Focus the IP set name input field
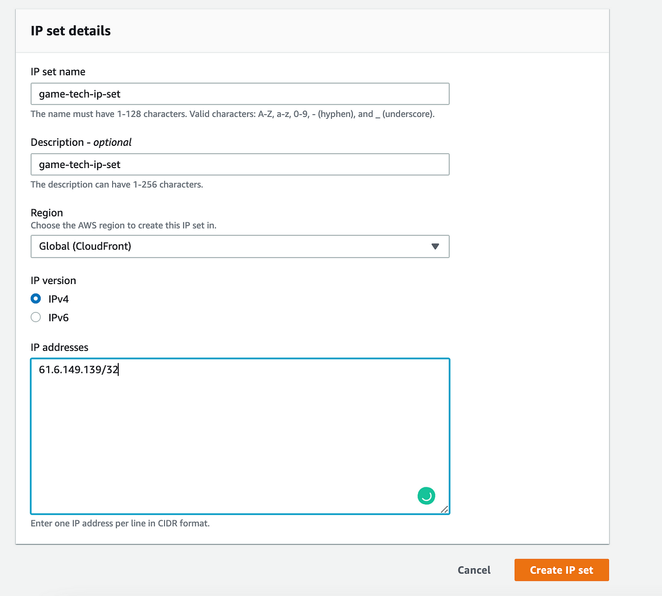This screenshot has width=662, height=596. coord(240,94)
